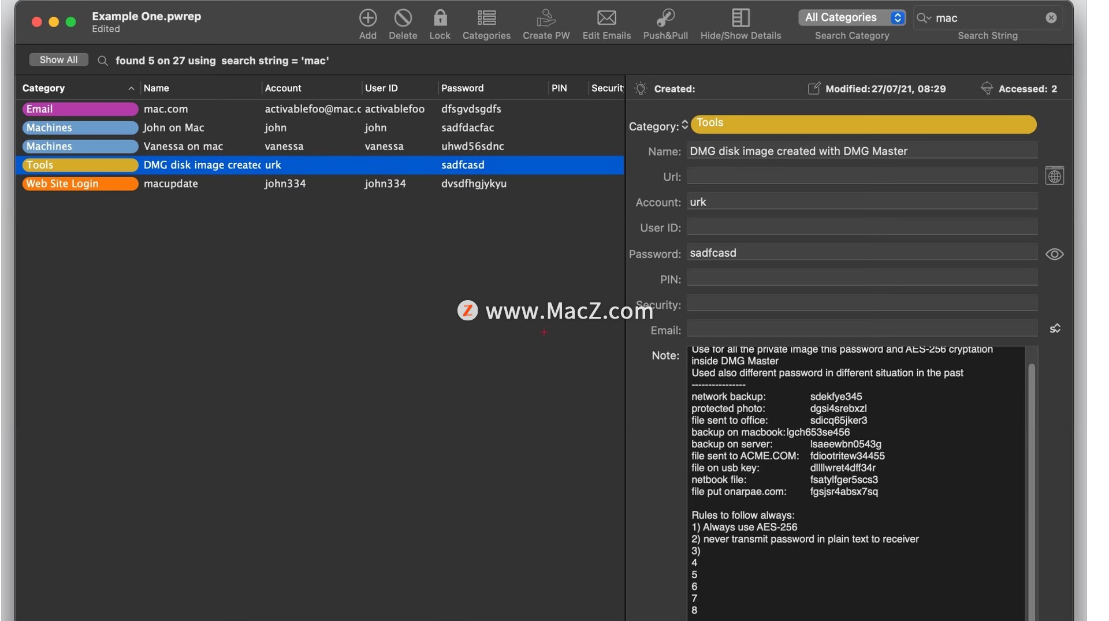Viewport: 1109px width, 621px height.
Task: Click the search string field containing mac
Action: 988,18
